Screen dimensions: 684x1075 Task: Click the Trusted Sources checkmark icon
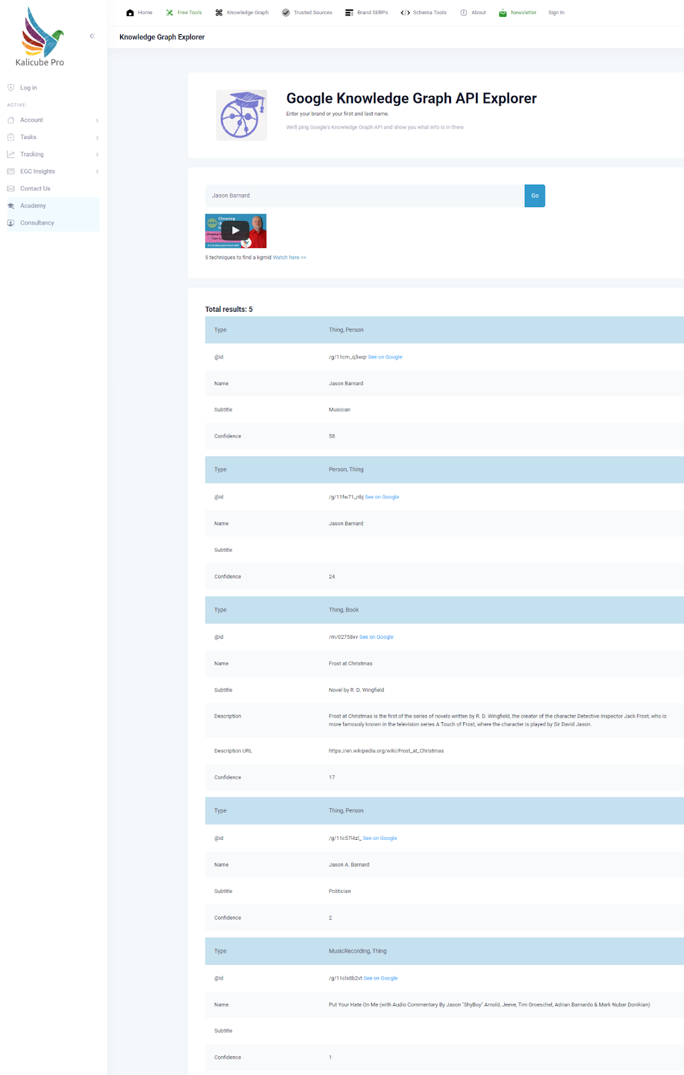[x=286, y=13]
